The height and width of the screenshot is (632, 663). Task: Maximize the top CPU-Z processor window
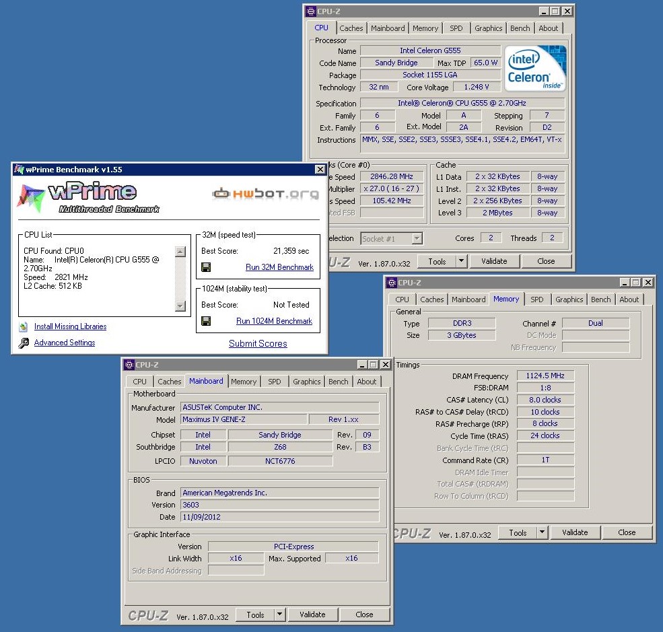[x=555, y=11]
